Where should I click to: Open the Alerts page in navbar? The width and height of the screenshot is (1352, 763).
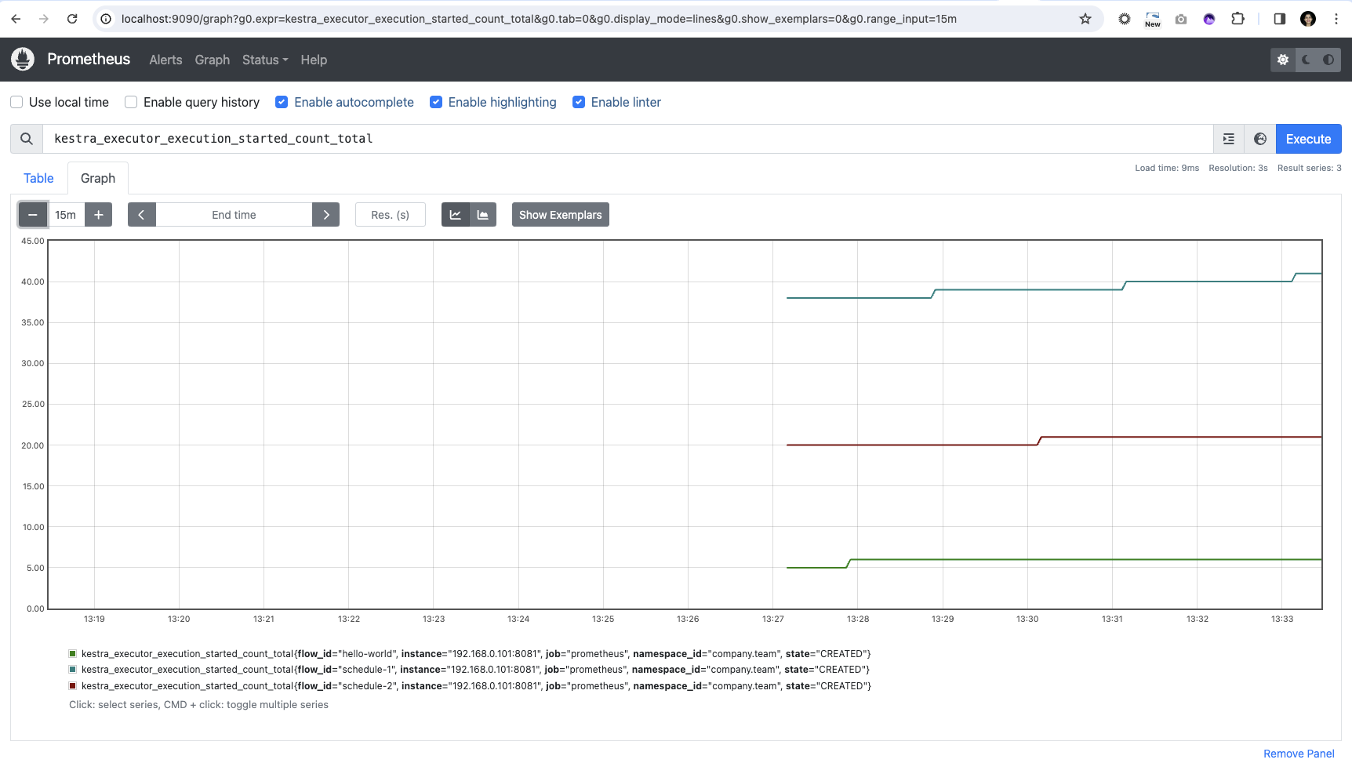click(165, 60)
